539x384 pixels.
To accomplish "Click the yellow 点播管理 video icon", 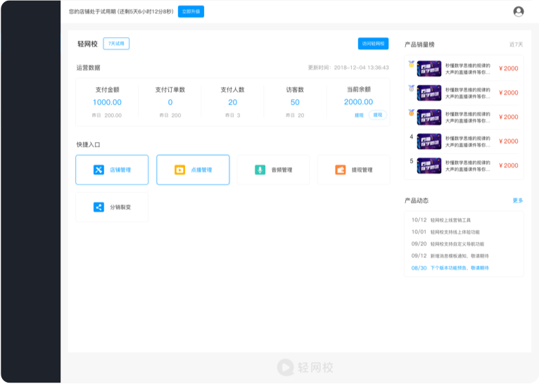I will [x=179, y=169].
